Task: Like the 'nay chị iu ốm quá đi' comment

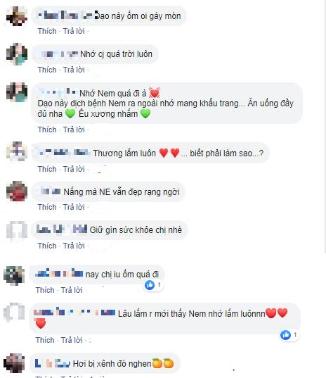Action: click(45, 290)
